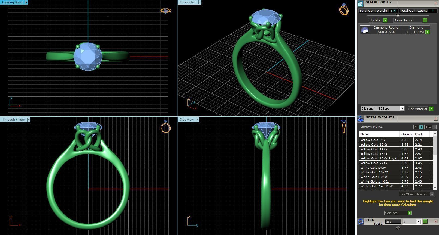Click the 7.00 X 7.00 gem size cell
Screen dimensions: 439x235
coord(386,32)
